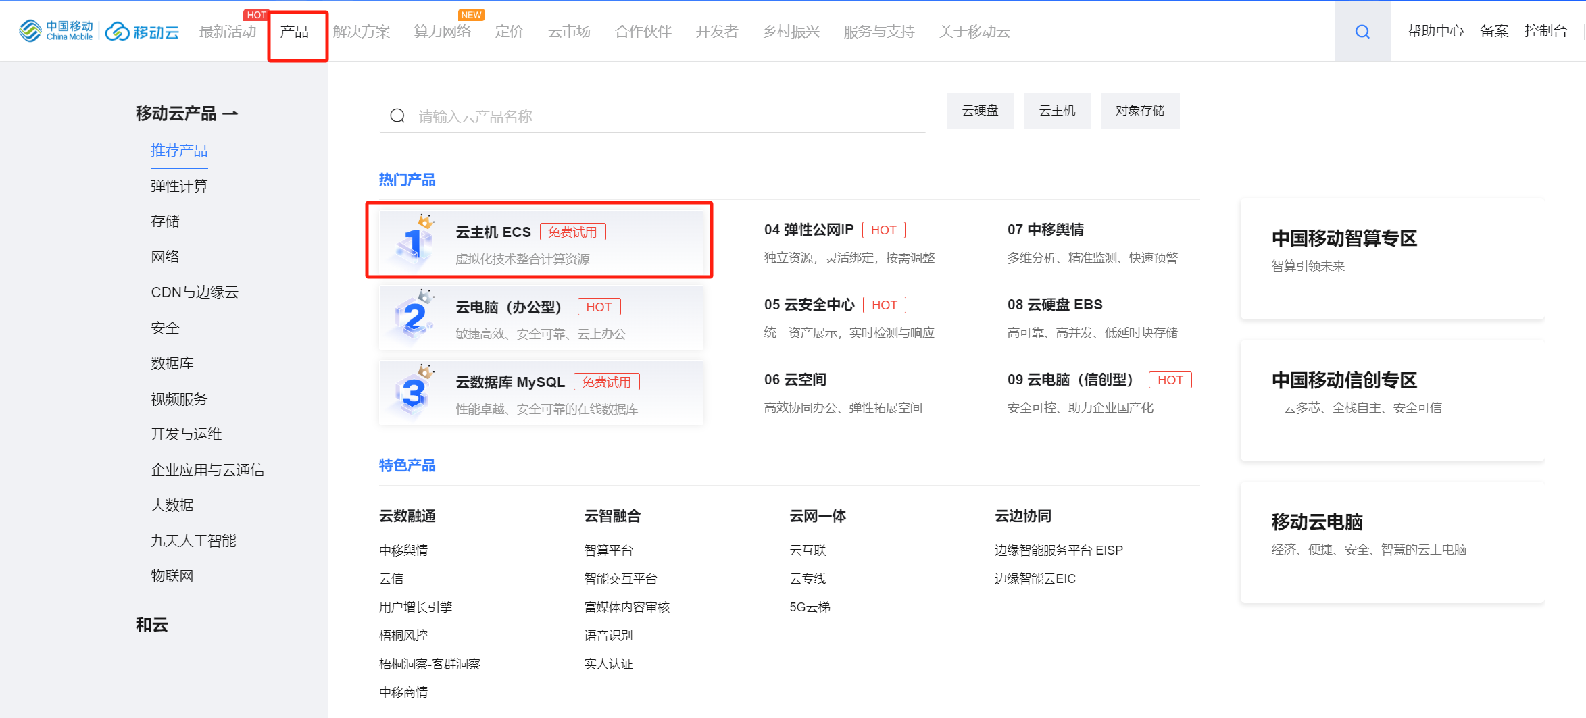Screen dimensions: 1586x718
Task: Select 企业应用与云通信 in the sidebar
Action: tap(207, 470)
